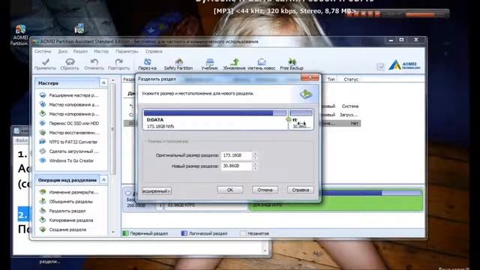This screenshot has height=270, width=480.
Task: Launch Free Backup from the toolbar
Action: 292,64
